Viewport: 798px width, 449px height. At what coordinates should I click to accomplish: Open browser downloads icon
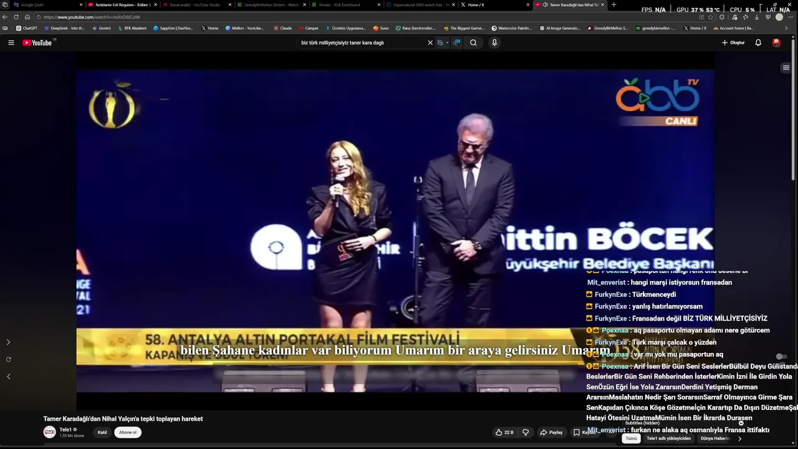pos(757,17)
